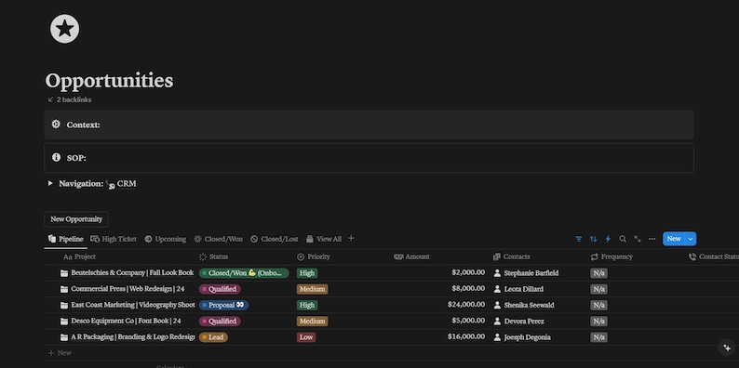
Task: Click the blue New button
Action: (674, 239)
